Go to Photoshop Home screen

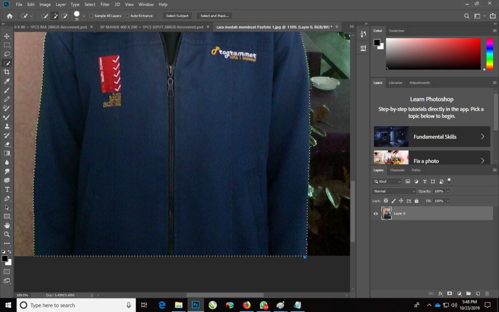(x=10, y=16)
